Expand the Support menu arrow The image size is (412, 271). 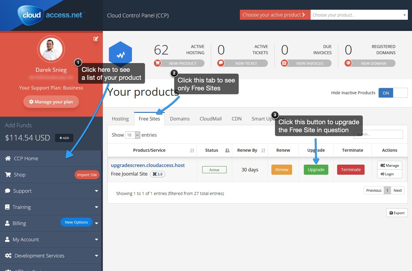tap(96, 191)
